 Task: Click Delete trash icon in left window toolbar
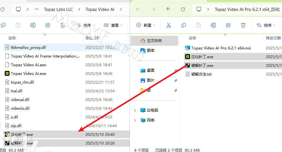[62, 25]
